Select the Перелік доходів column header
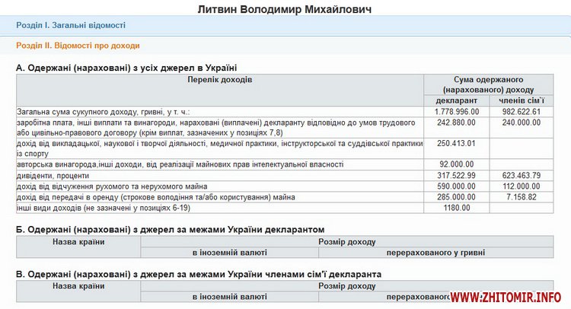571x309 pixels. pos(219,79)
